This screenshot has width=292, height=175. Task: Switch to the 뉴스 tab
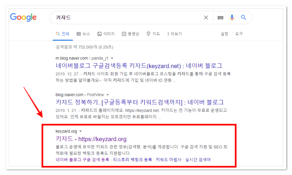(x=84, y=34)
